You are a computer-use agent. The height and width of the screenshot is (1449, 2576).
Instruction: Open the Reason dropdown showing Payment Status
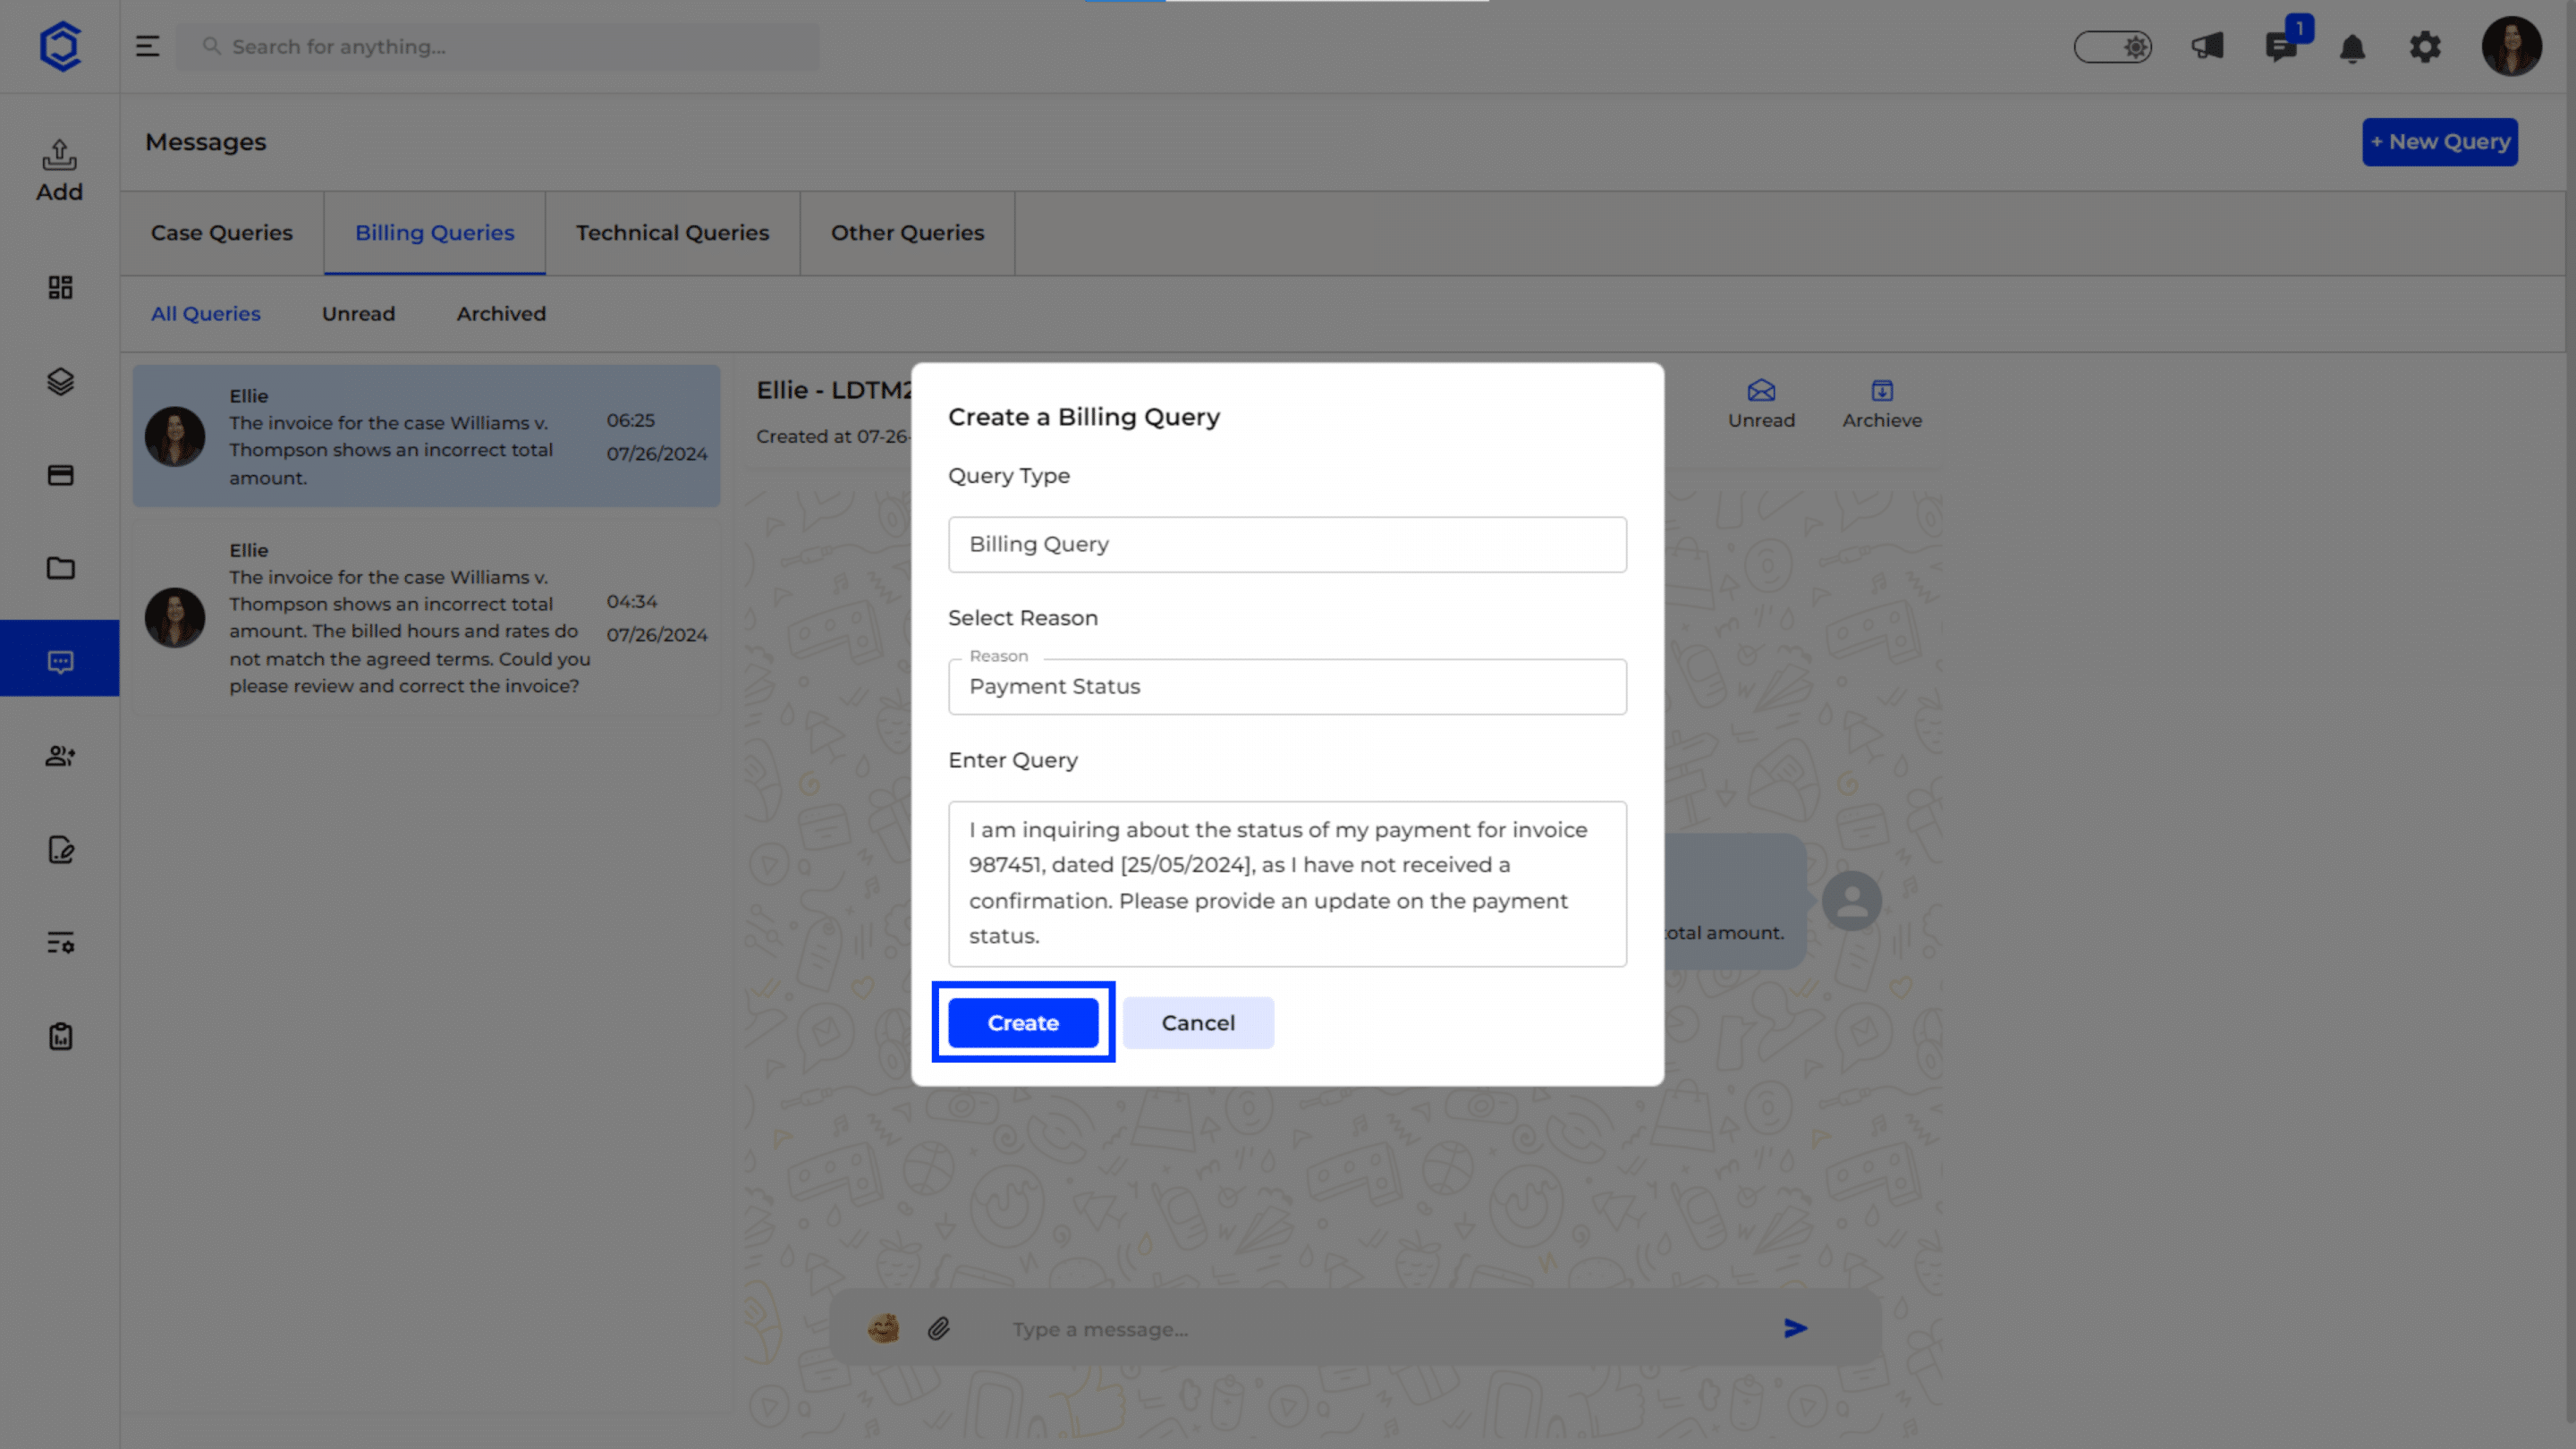pyautogui.click(x=1286, y=686)
